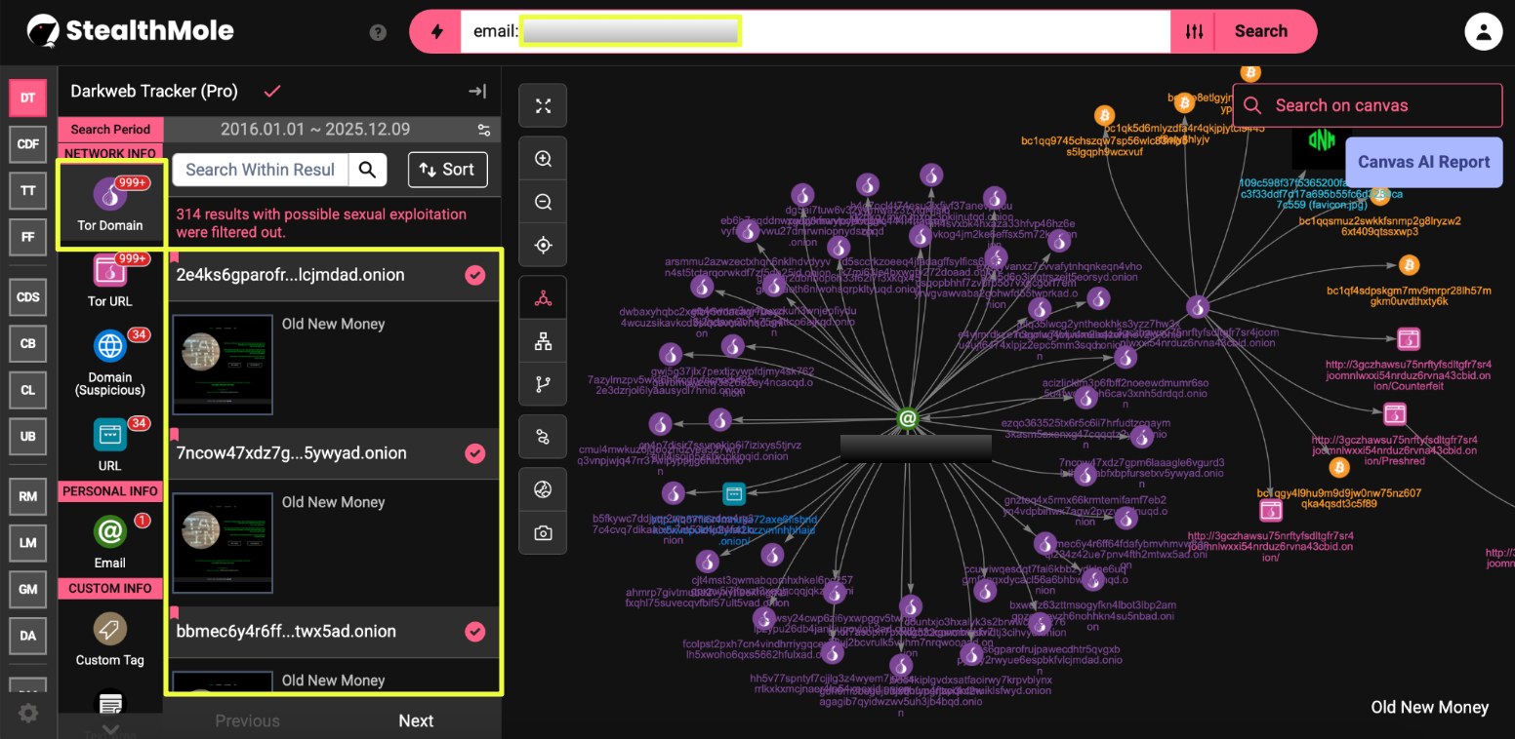Collapse the Darkweb Tracker side panel
The width and height of the screenshot is (1515, 739).
pyautogui.click(x=477, y=92)
